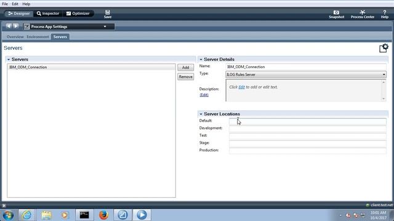The height and width of the screenshot is (221, 394).
Task: Open the File menu
Action: click(x=5, y=4)
